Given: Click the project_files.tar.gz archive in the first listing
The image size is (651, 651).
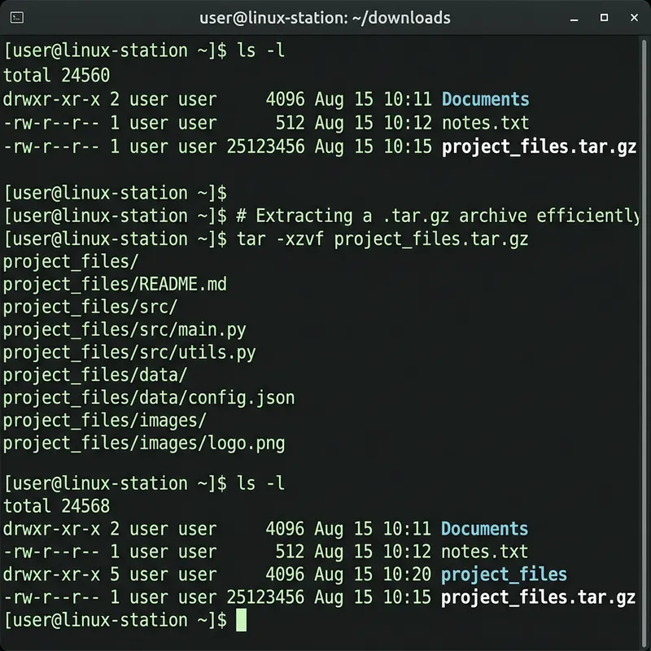Looking at the screenshot, I should (x=540, y=146).
